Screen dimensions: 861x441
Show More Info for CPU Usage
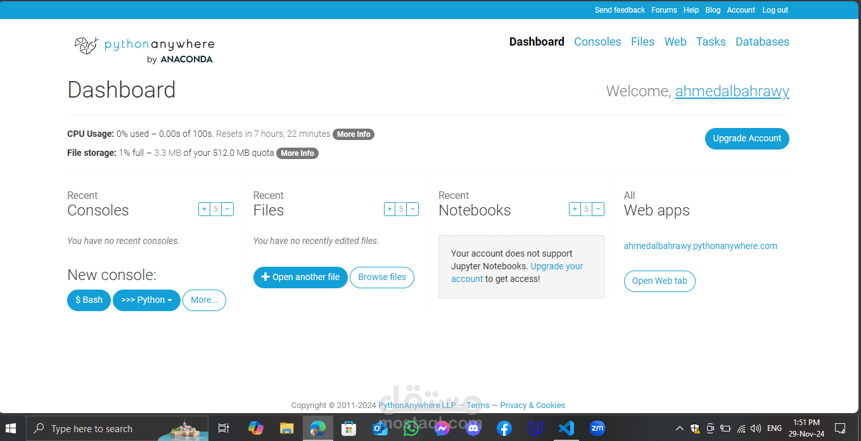point(354,134)
